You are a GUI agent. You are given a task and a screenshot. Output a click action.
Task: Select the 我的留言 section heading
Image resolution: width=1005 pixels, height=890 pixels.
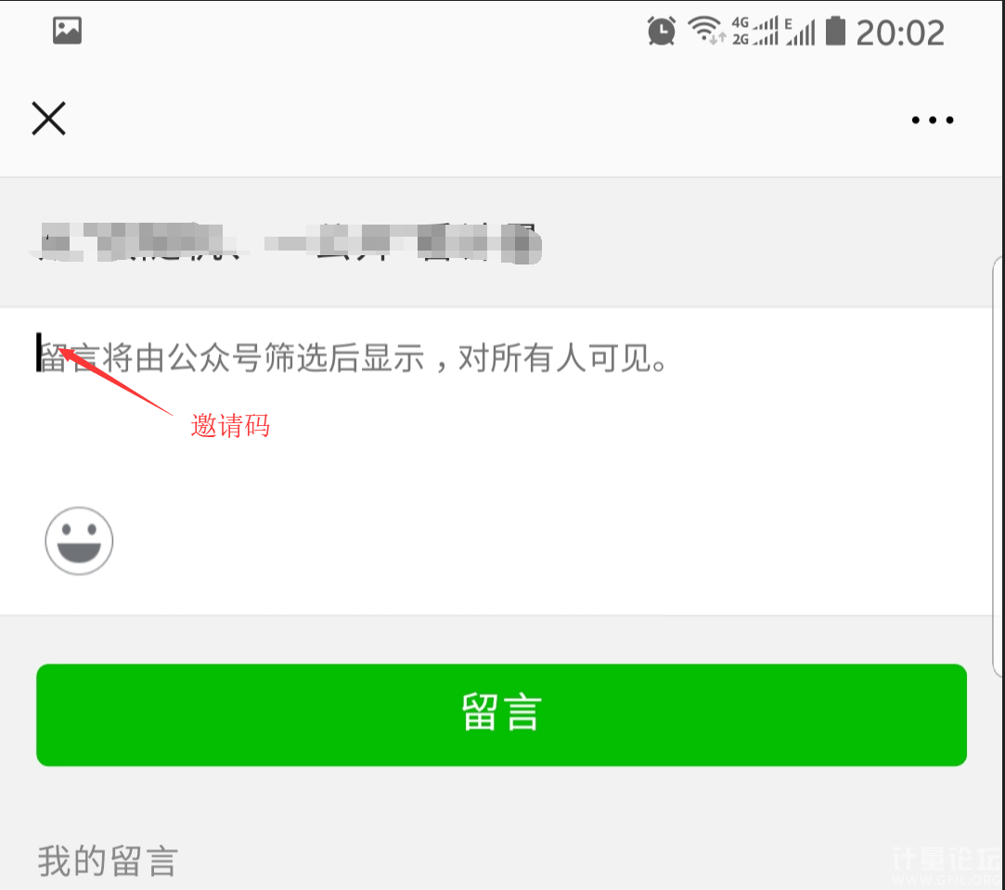(108, 860)
